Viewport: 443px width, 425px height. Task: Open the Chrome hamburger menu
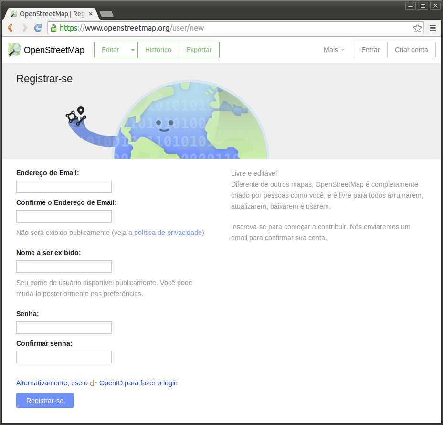432,28
